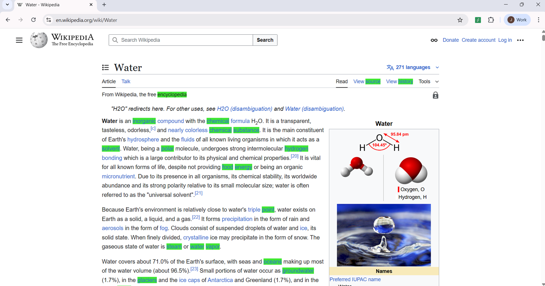Expand the 271 languages dropdown

tap(413, 67)
